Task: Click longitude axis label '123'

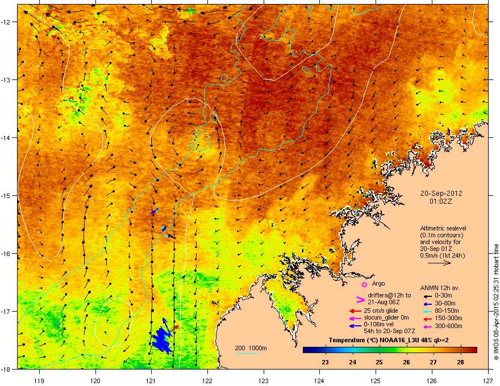Action: 264,380
